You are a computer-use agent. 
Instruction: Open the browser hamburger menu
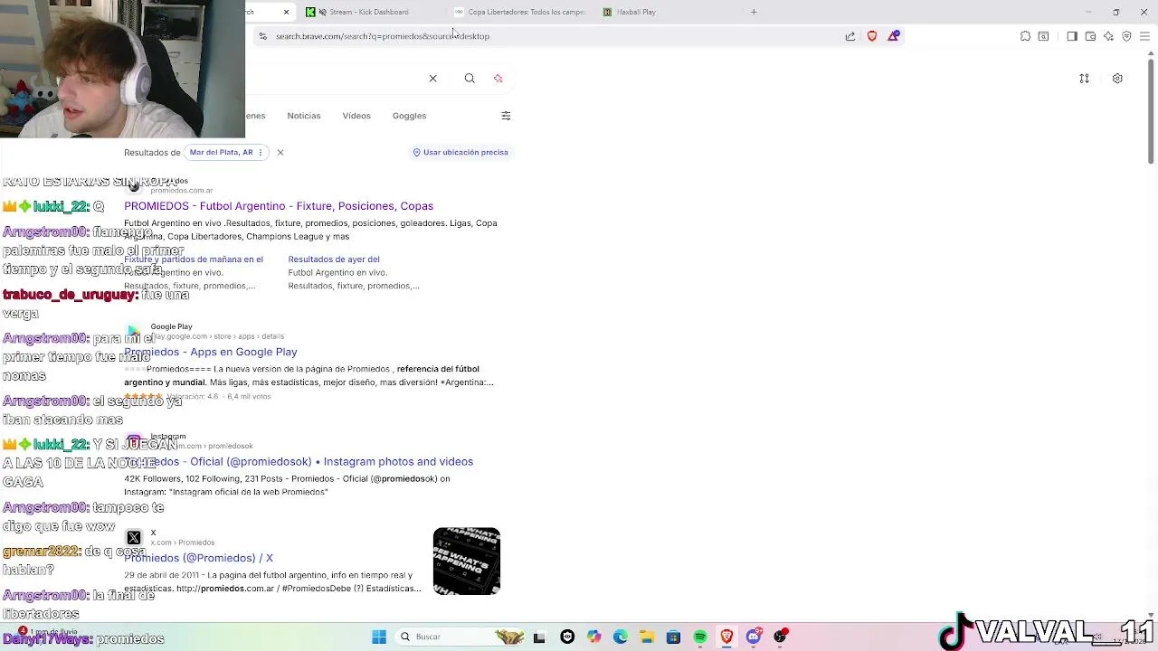(1145, 36)
